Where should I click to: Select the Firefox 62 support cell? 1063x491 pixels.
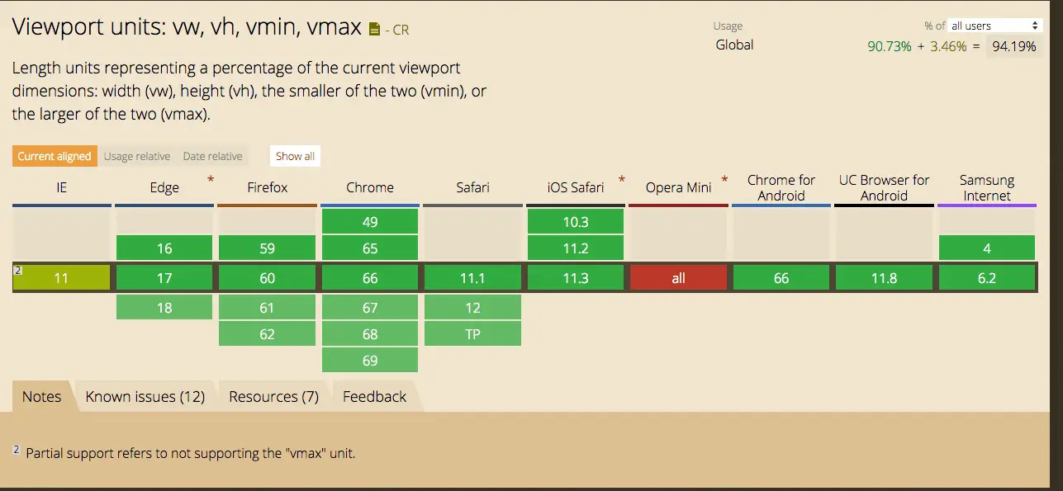point(268,334)
